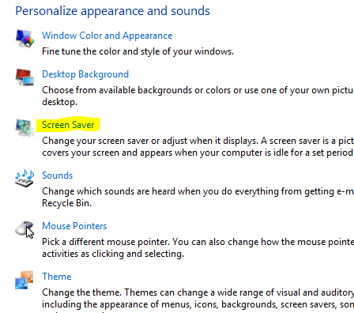Click the Personalize appearance and sounds heading
Image resolution: width=354 pixels, height=313 pixels.
[x=113, y=11]
